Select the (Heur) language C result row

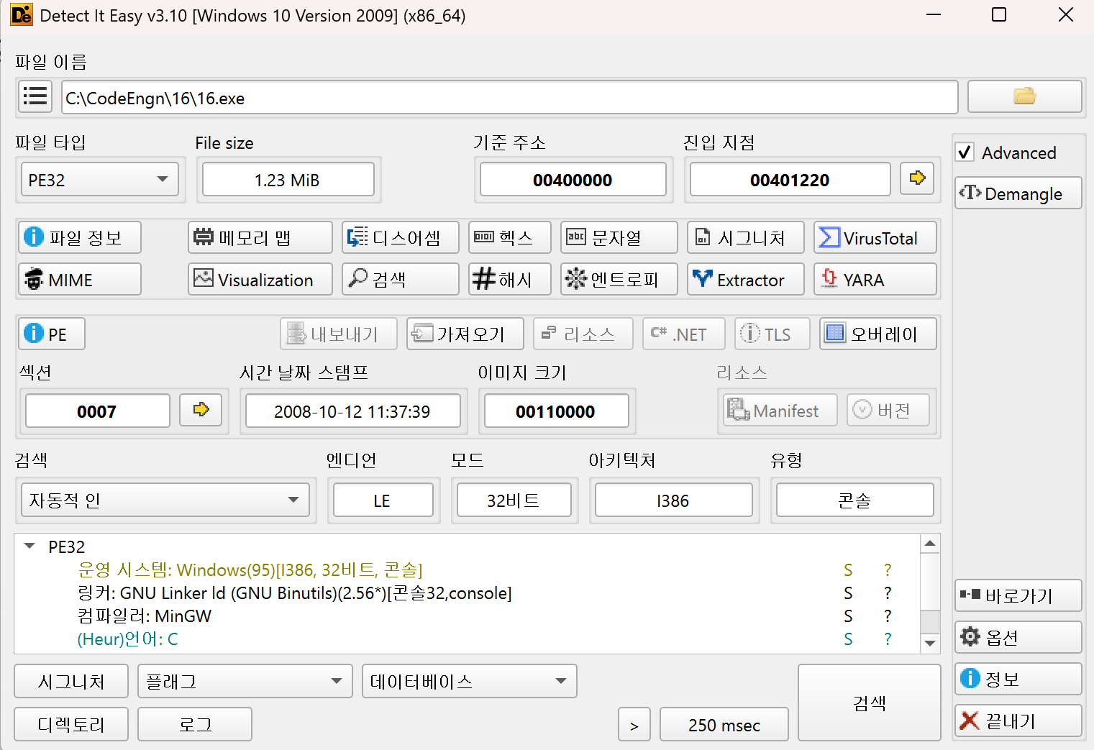point(466,639)
